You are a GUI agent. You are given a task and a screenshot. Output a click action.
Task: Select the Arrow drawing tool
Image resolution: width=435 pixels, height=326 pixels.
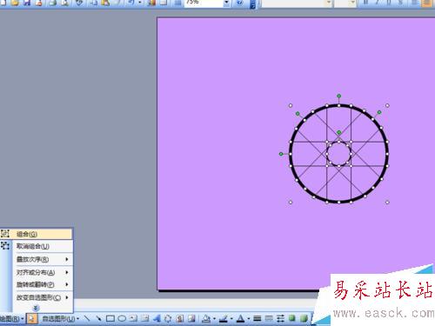[98, 318]
